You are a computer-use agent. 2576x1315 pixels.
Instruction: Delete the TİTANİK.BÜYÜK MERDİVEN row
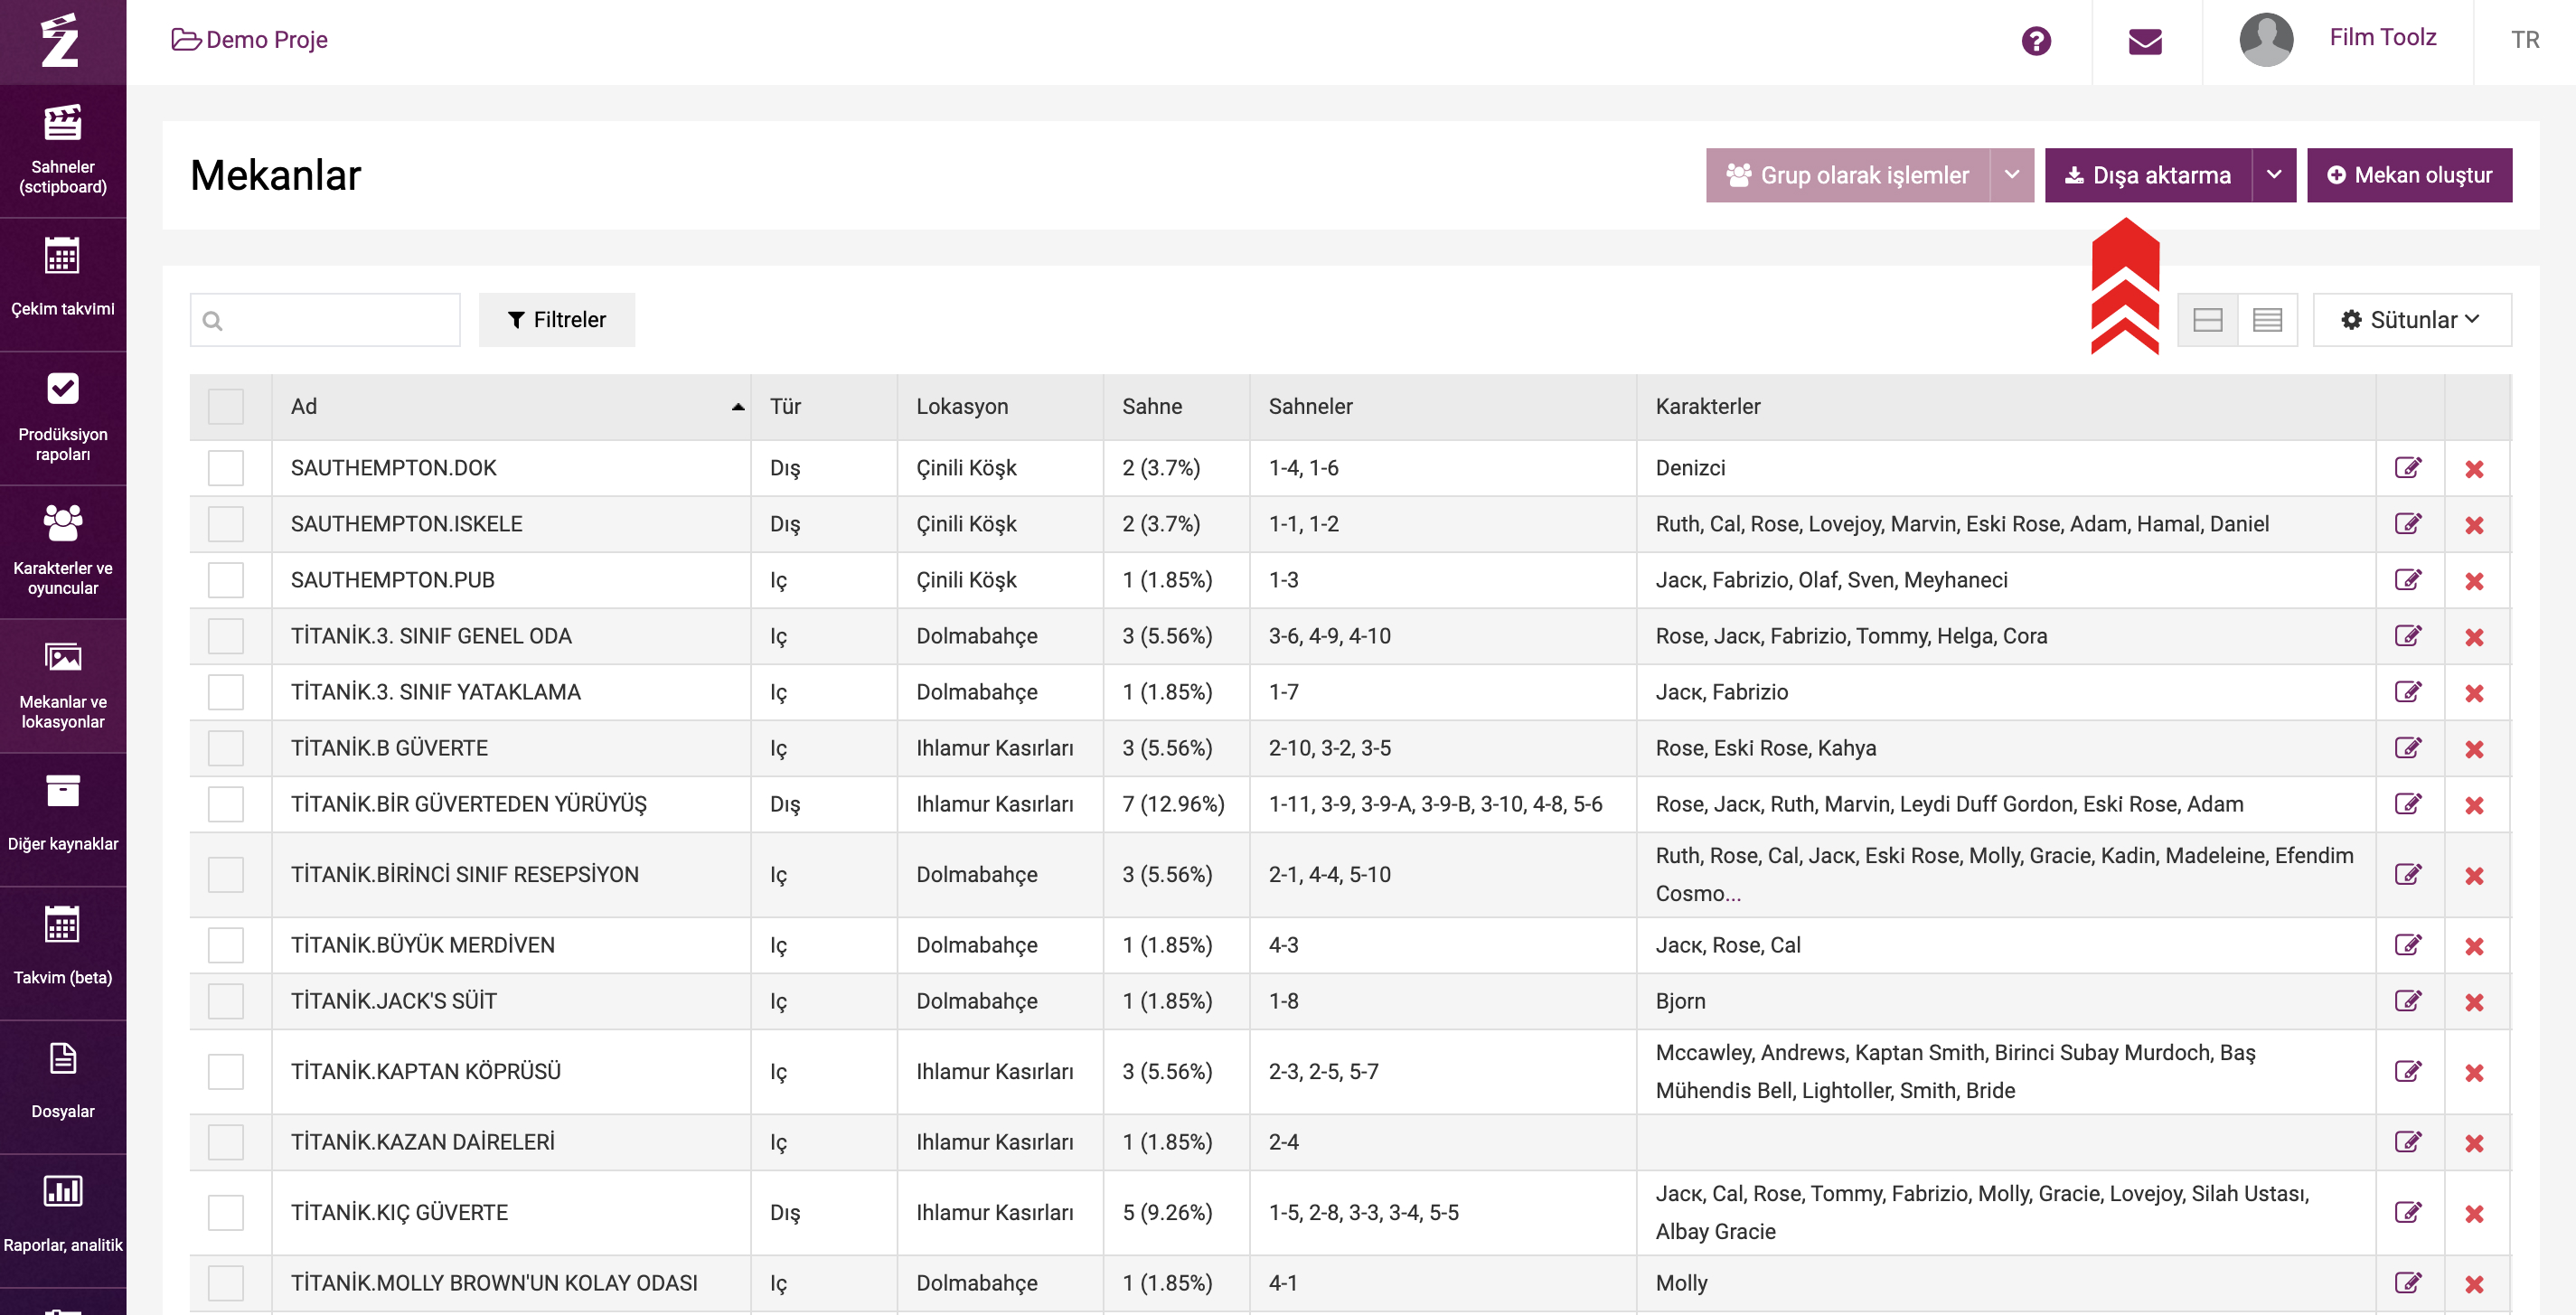pos(2474,946)
